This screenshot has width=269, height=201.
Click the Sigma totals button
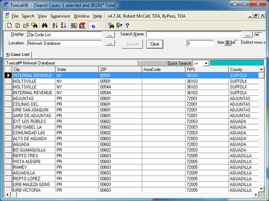tap(228, 43)
